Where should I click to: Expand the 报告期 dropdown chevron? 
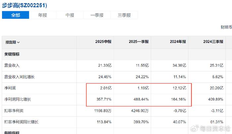(x=18, y=43)
